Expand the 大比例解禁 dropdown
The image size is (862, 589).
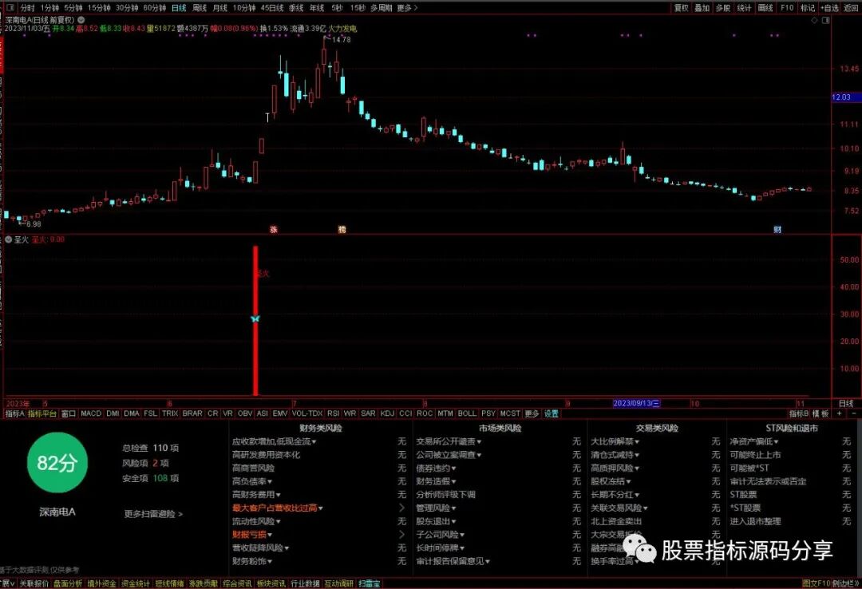pyautogui.click(x=615, y=441)
